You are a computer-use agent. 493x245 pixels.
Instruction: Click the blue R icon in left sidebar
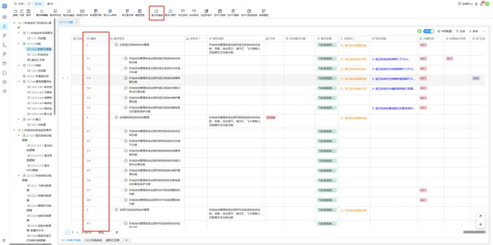tap(4, 26)
